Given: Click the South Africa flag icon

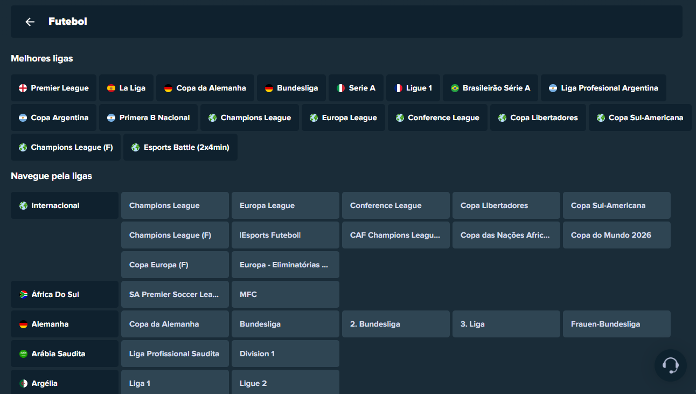Looking at the screenshot, I should 23,294.
